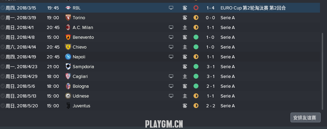The height and width of the screenshot is (129, 327).
Task: Toggle the checkmark beside the 2018/4/29 Cagliari match
Action: point(2,76)
